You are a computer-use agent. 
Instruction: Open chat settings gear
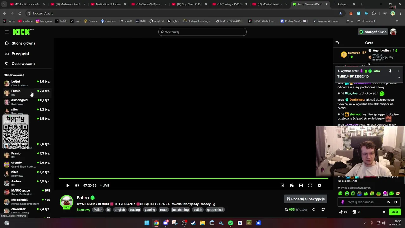384,212
